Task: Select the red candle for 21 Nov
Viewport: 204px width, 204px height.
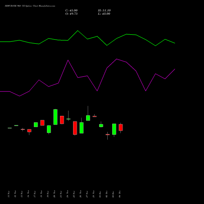Action: pyautogui.click(x=62, y=120)
